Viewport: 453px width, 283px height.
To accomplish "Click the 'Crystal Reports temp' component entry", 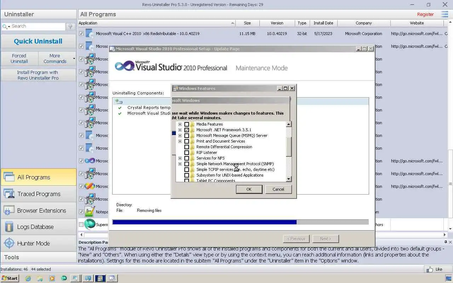I will pyautogui.click(x=149, y=108).
